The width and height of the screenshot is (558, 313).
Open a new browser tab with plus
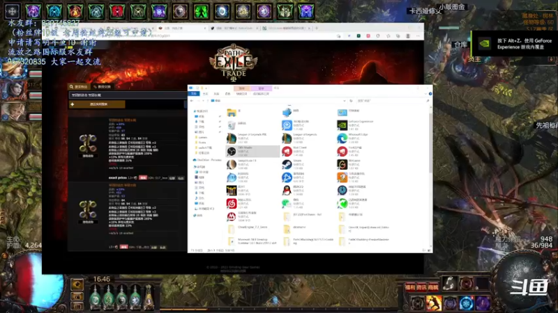click(x=317, y=28)
